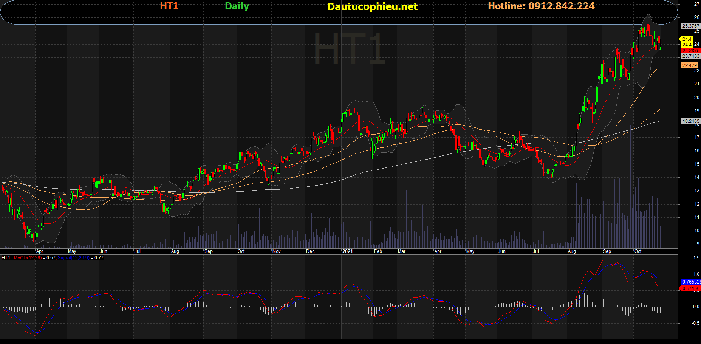
Task: Click the orange HT1 ticker title
Action: [169, 6]
